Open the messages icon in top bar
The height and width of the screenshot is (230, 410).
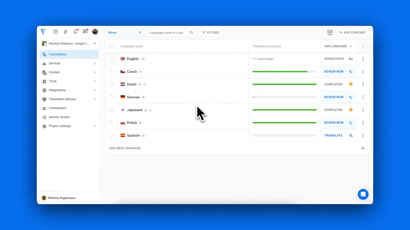[85, 32]
